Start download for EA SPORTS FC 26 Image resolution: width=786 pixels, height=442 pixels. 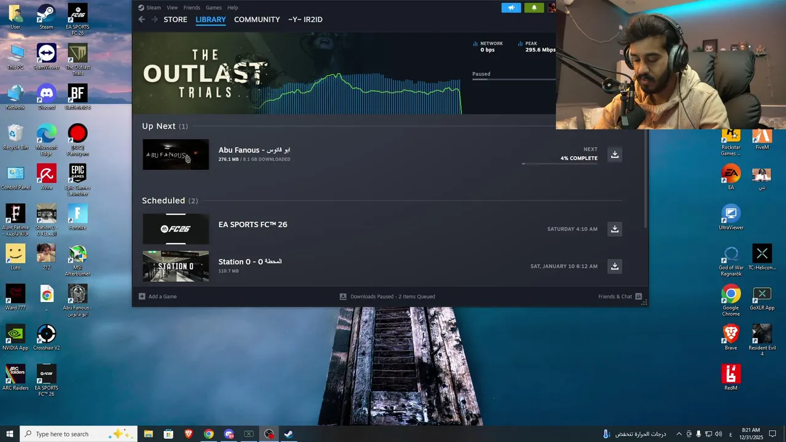click(615, 229)
